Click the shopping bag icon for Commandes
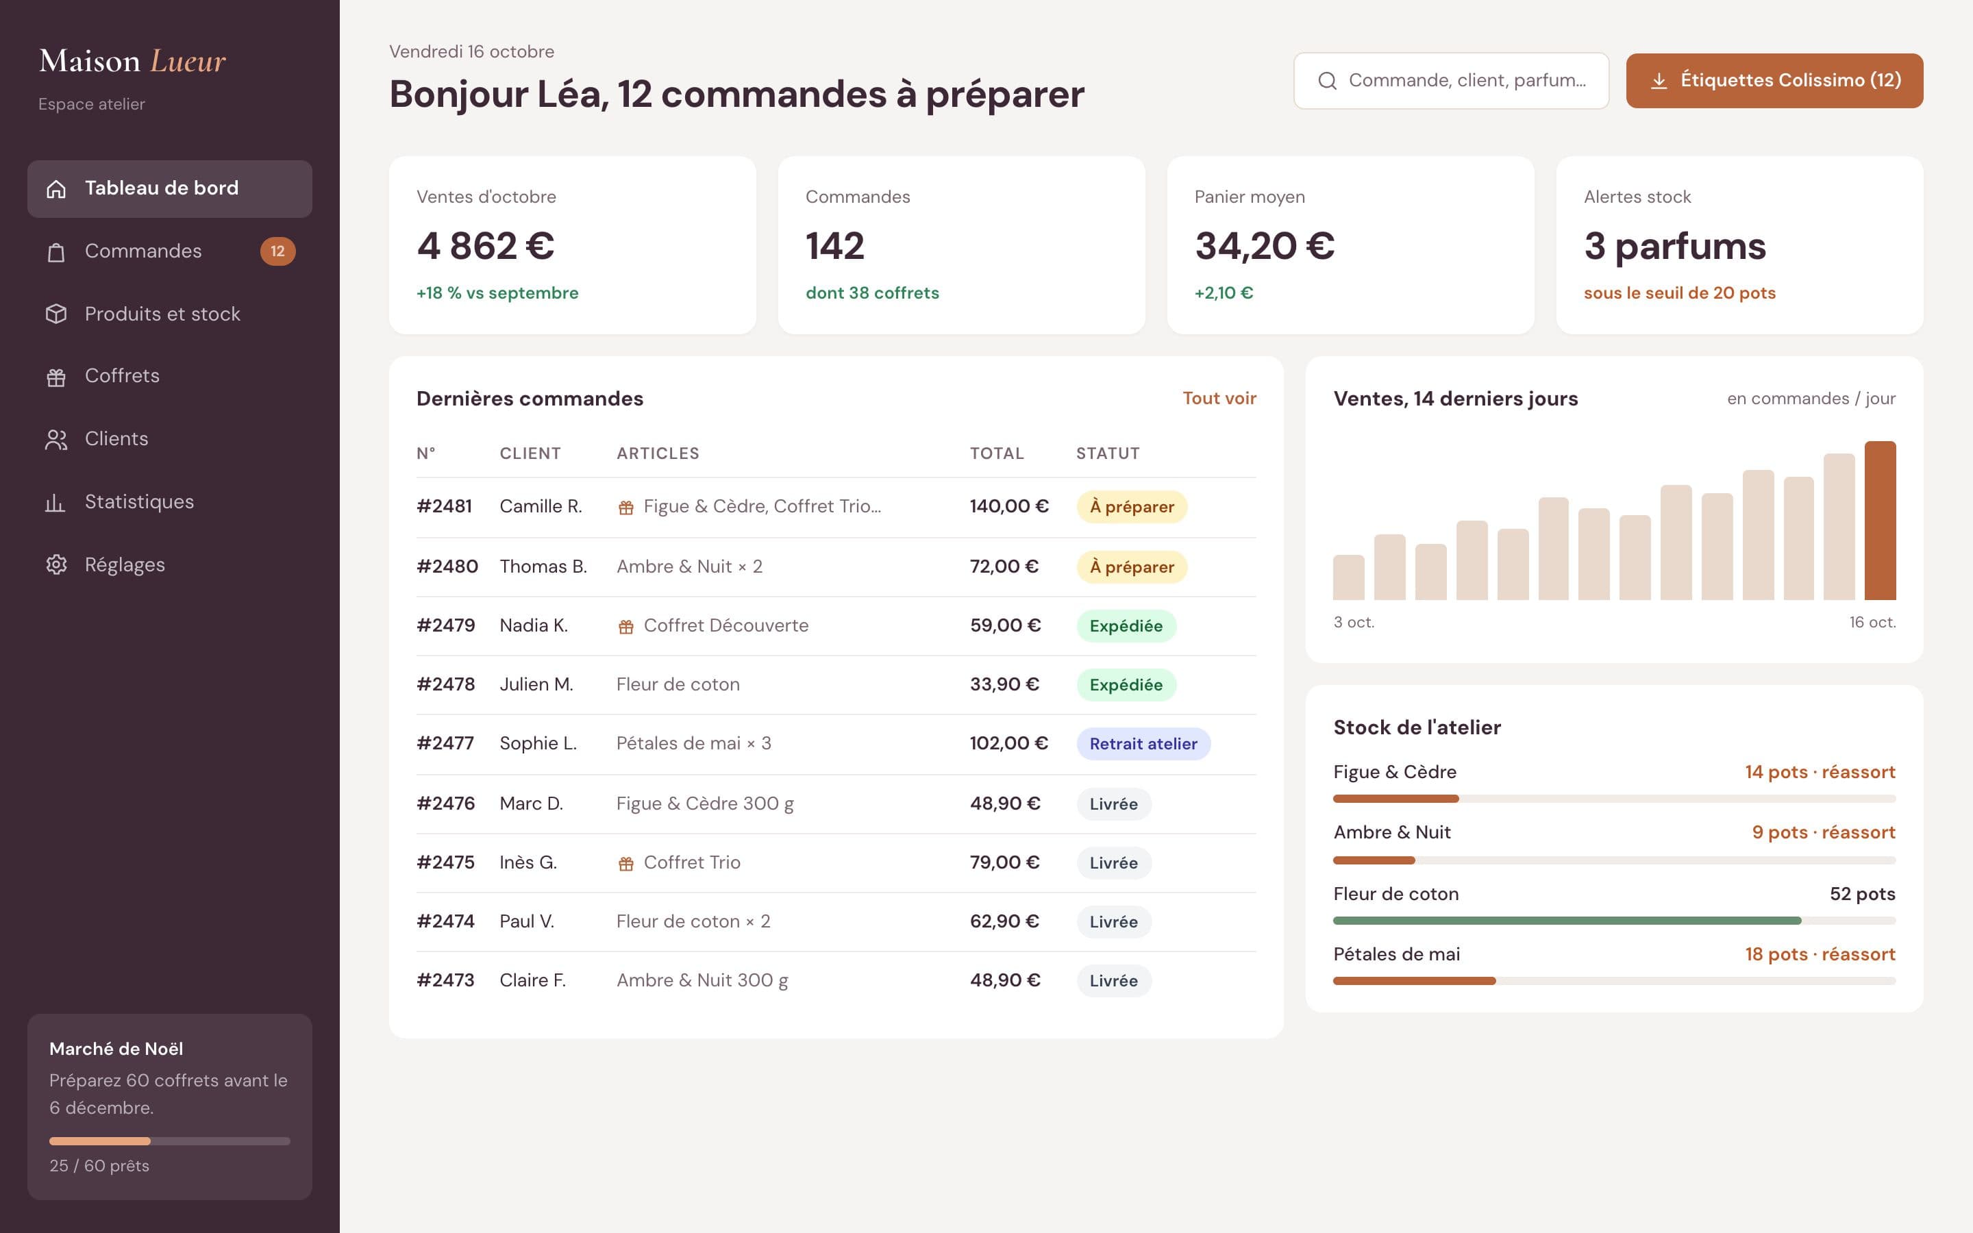Viewport: 1973px width, 1233px height. (55, 251)
